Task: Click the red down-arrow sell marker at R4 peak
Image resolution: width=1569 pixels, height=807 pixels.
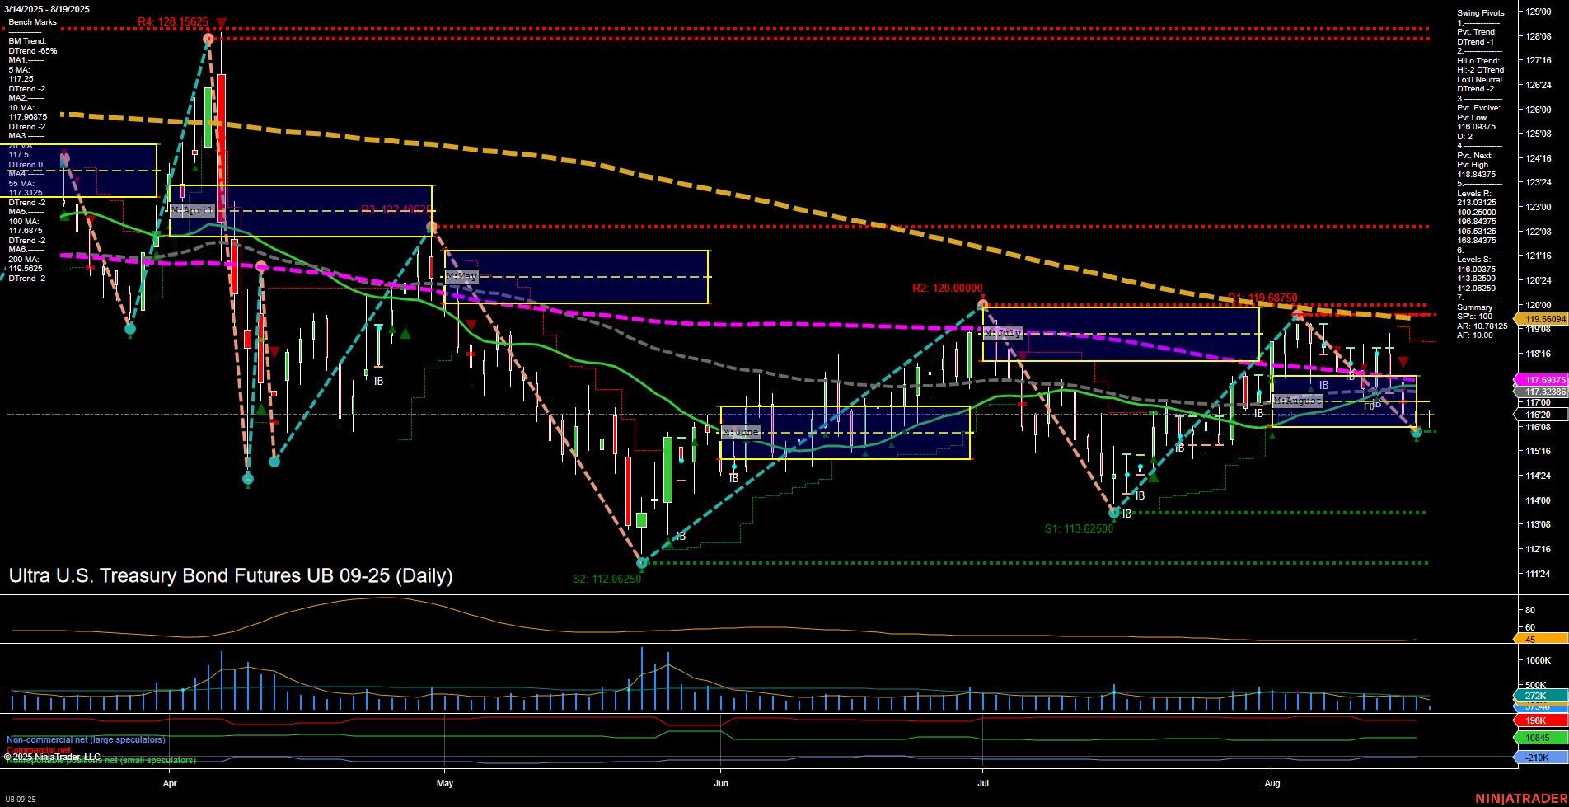Action: click(x=220, y=22)
